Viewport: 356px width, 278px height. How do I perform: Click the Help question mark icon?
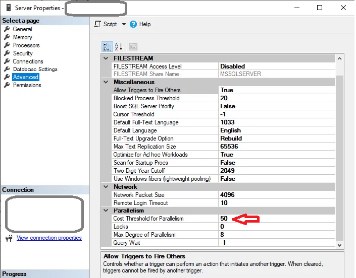pos(133,24)
